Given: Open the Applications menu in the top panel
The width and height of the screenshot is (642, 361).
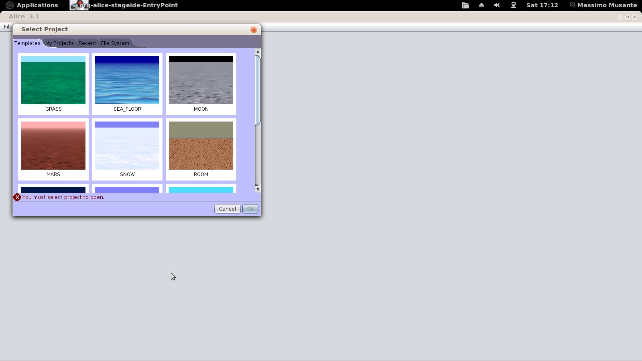Looking at the screenshot, I should click(x=32, y=5).
